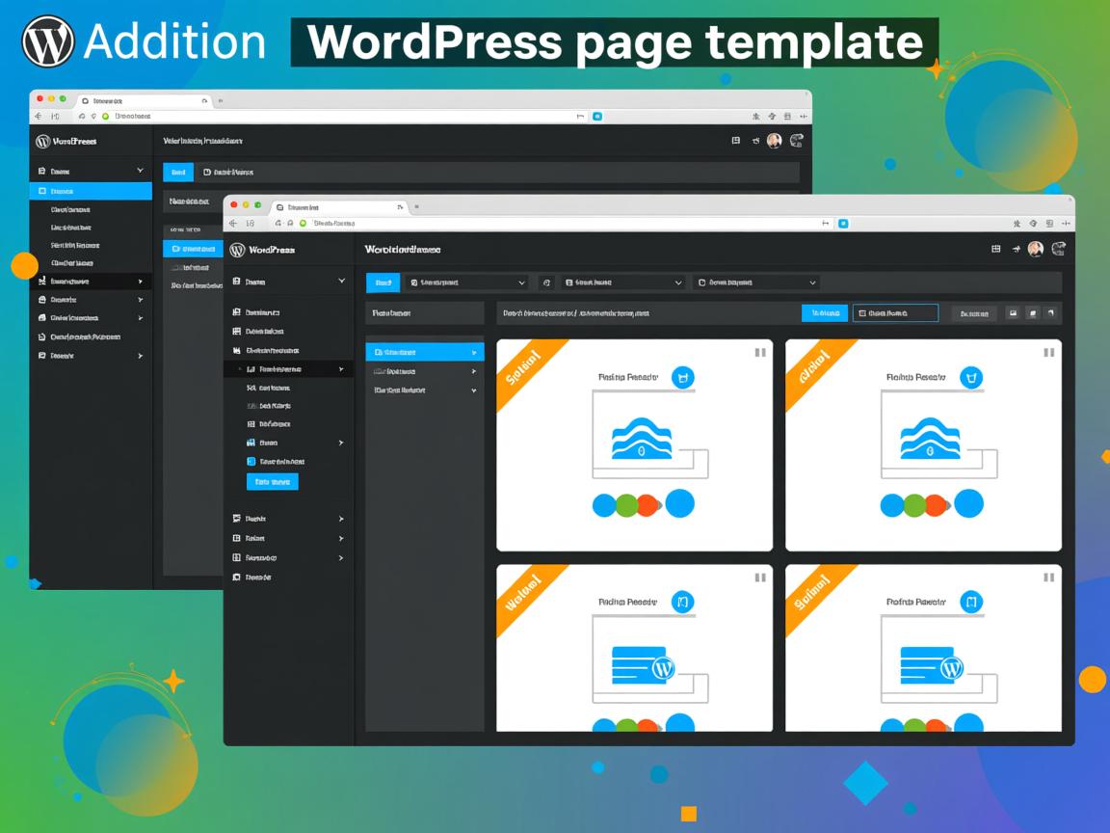Click the WordPress logo in the admin bar
Viewport: 1110px width, 833px height.
[x=238, y=249]
